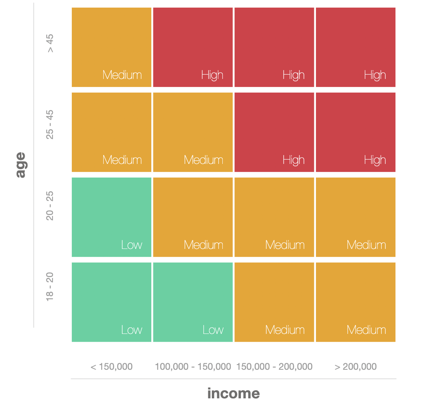Select the 'age' axis title
The image size is (435, 406).
(x=20, y=165)
